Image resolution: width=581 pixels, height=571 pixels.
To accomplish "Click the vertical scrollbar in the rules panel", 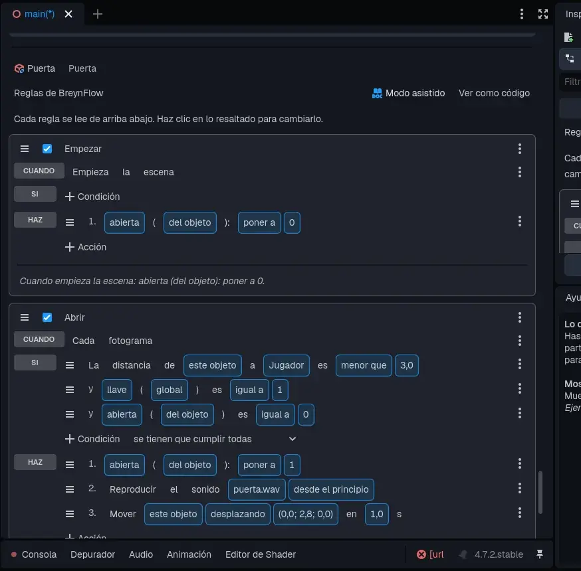I will coord(540,492).
